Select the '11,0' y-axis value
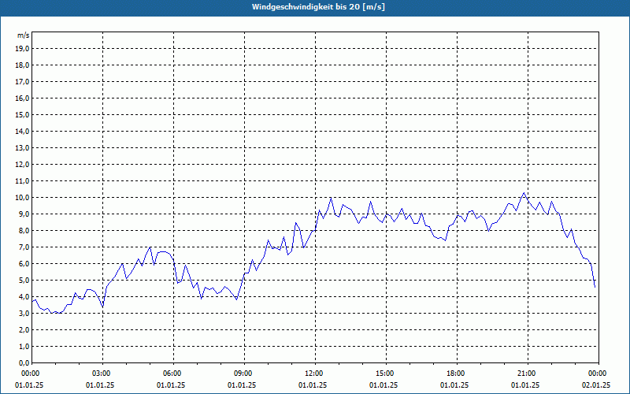The height and width of the screenshot is (394, 630). pyautogui.click(x=22, y=181)
